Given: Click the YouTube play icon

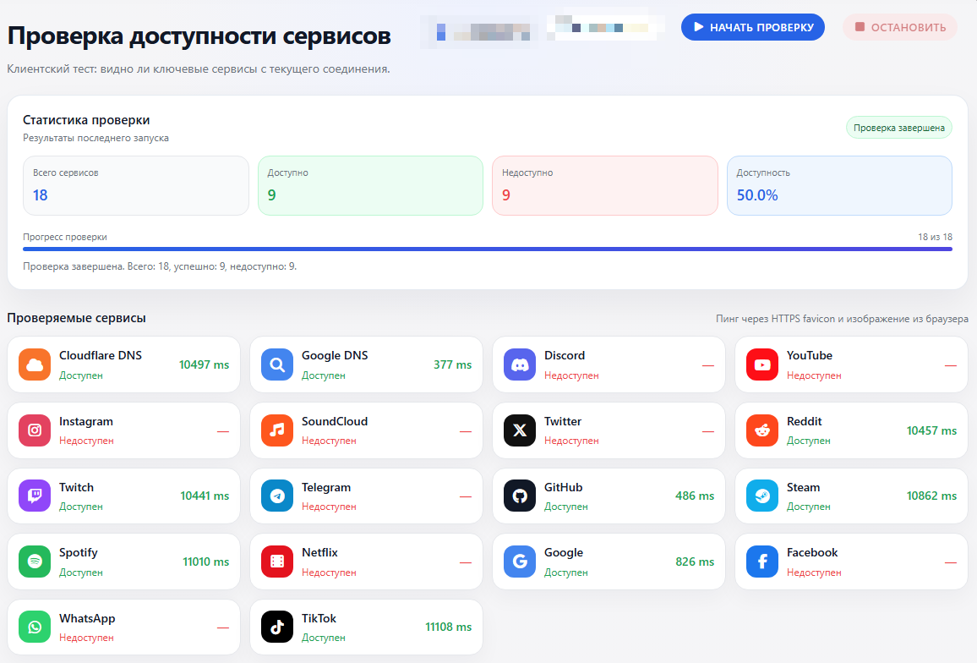Looking at the screenshot, I should 762,364.
